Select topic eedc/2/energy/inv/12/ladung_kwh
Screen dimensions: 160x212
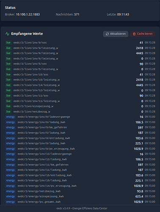[x=42, y=159]
